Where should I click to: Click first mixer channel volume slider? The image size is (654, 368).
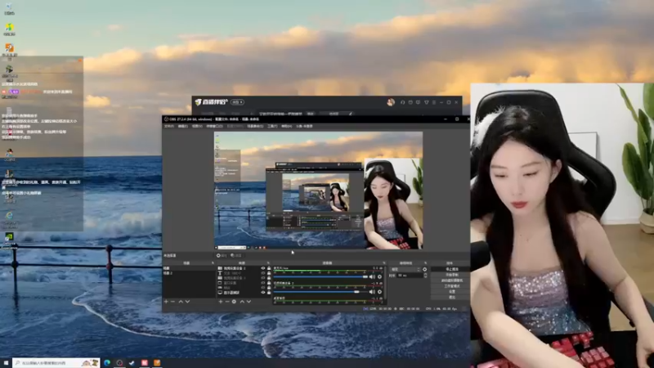pyautogui.click(x=320, y=276)
